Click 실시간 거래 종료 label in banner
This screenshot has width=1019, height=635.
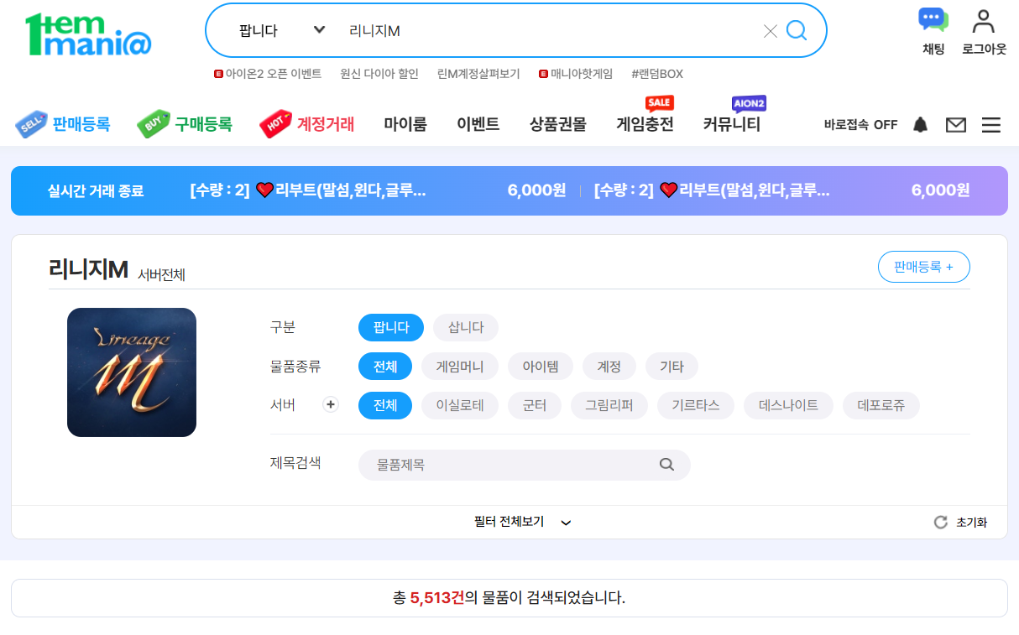coord(96,191)
